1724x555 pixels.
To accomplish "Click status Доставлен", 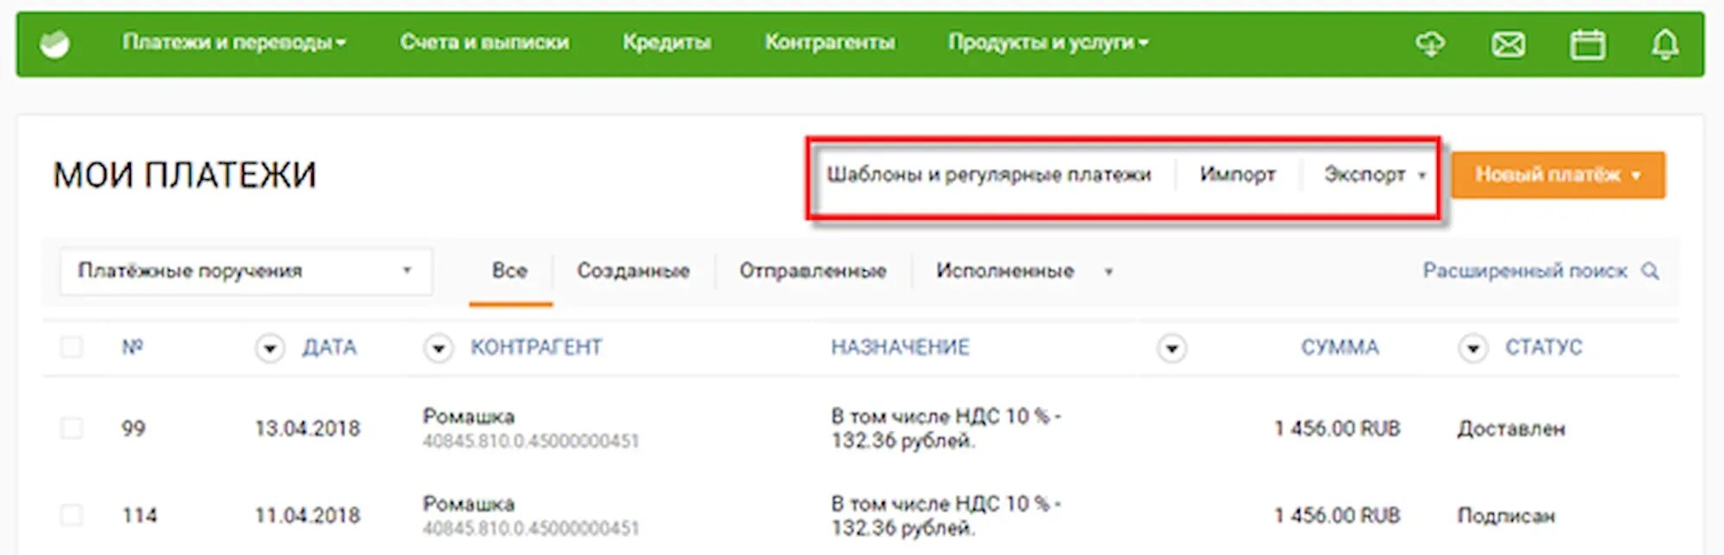I will pos(1511,428).
